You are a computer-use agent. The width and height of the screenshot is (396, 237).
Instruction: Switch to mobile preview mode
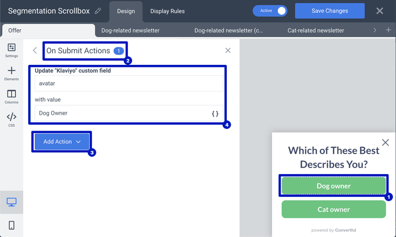pyautogui.click(x=11, y=225)
